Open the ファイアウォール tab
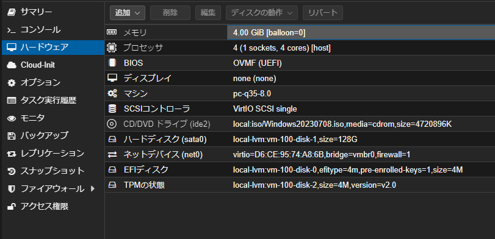This screenshot has height=239, width=495. click(53, 189)
